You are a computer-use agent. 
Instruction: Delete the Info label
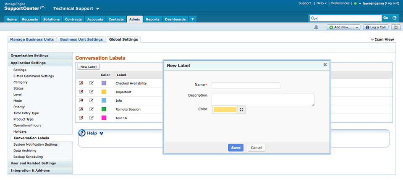pos(81,100)
